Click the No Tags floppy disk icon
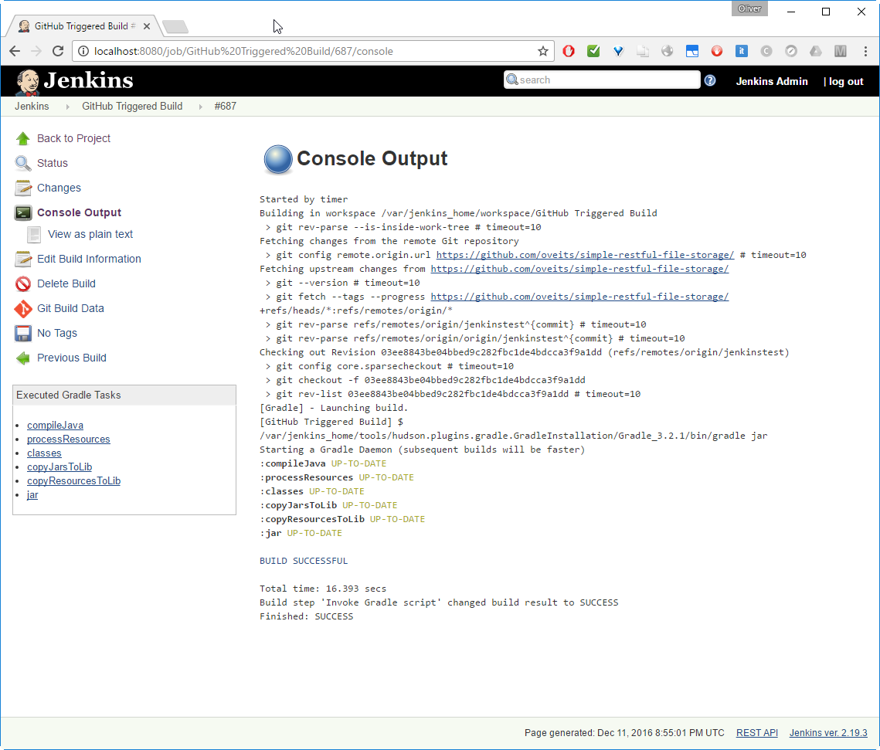 coord(23,333)
